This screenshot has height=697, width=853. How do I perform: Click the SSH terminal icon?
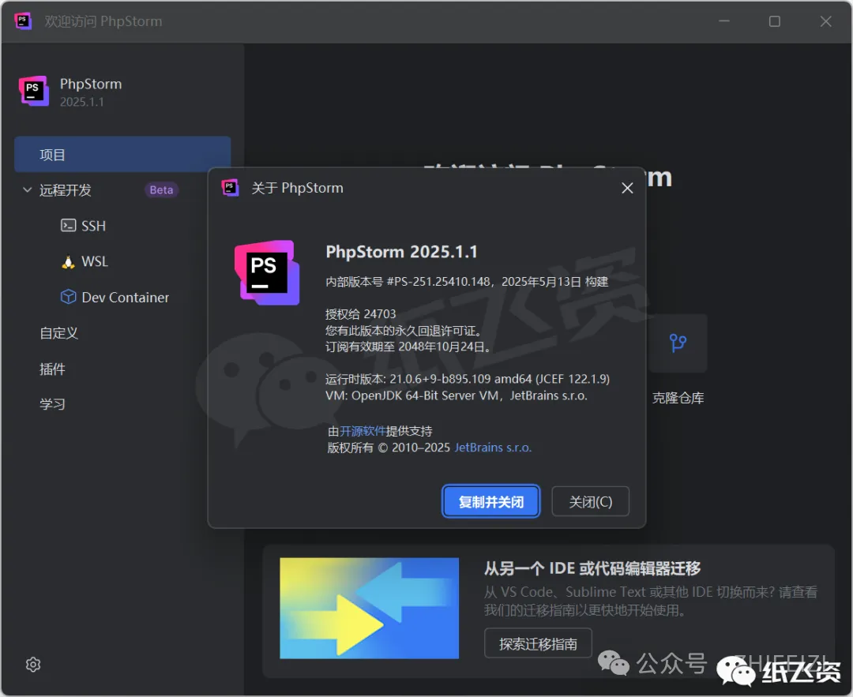pyautogui.click(x=68, y=225)
